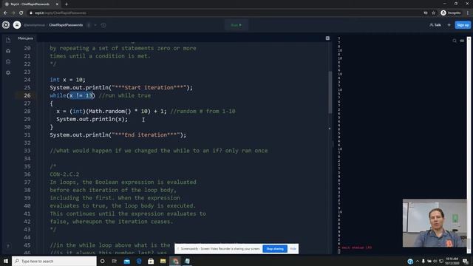This screenshot has width=473, height=266.
Task: Click the console vertical scrollbar
Action: pyautogui.click(x=469, y=145)
